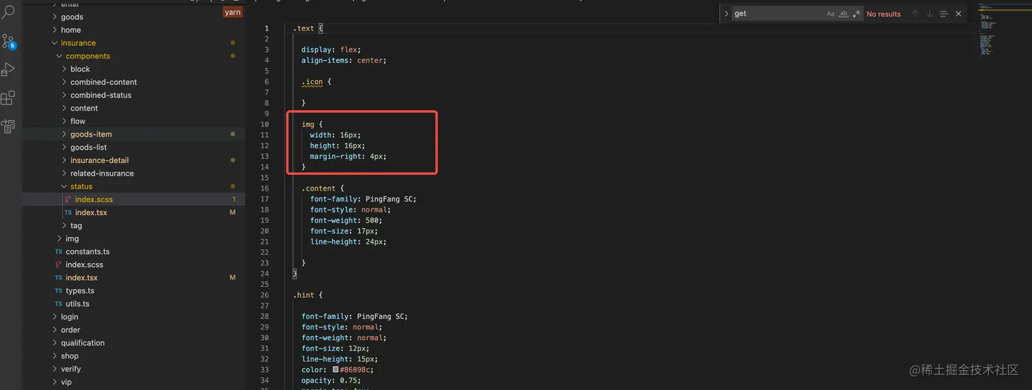Expand the replace field chevron in find widget
The image size is (1032, 390).
726,14
